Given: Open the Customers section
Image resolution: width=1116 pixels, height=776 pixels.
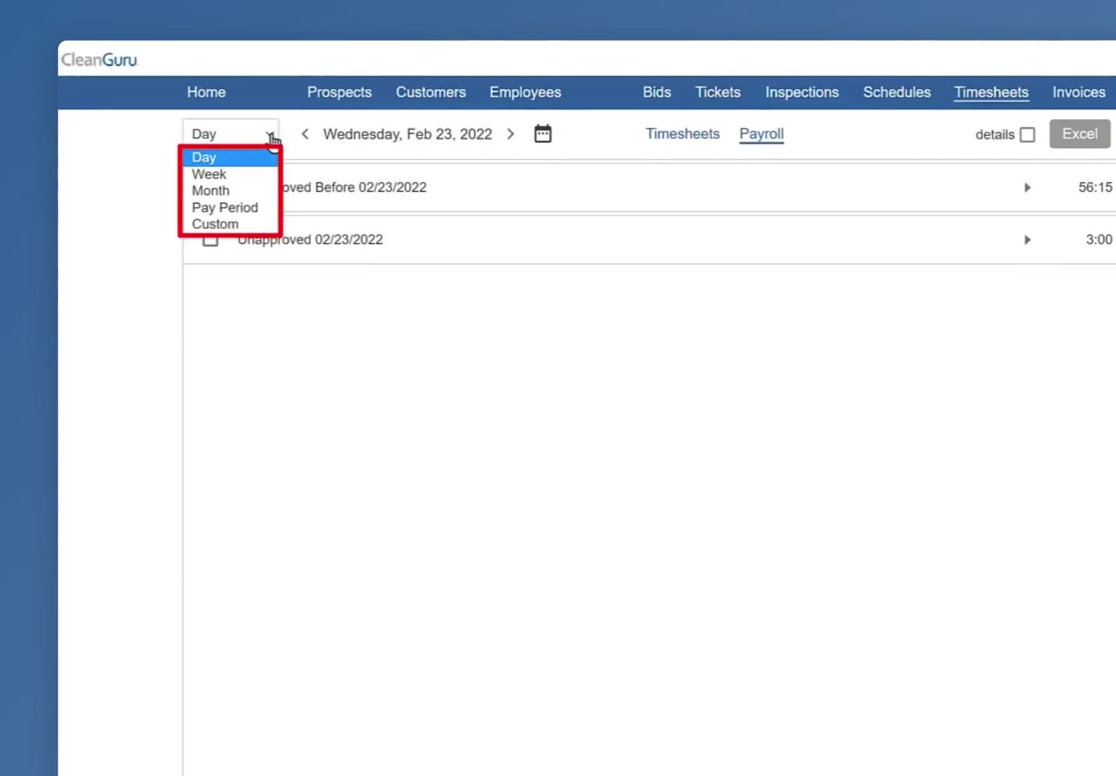Looking at the screenshot, I should pyautogui.click(x=431, y=92).
